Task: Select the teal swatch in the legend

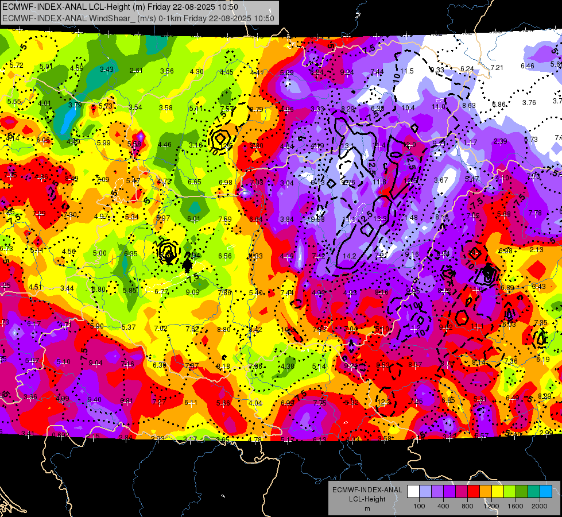Action: 534,492
